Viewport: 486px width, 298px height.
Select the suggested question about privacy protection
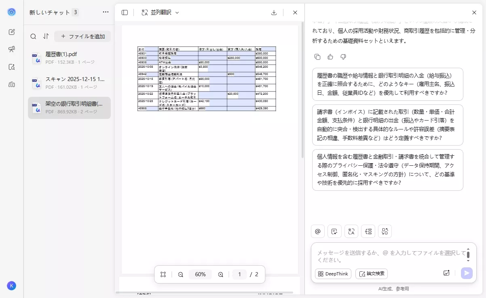point(387,170)
